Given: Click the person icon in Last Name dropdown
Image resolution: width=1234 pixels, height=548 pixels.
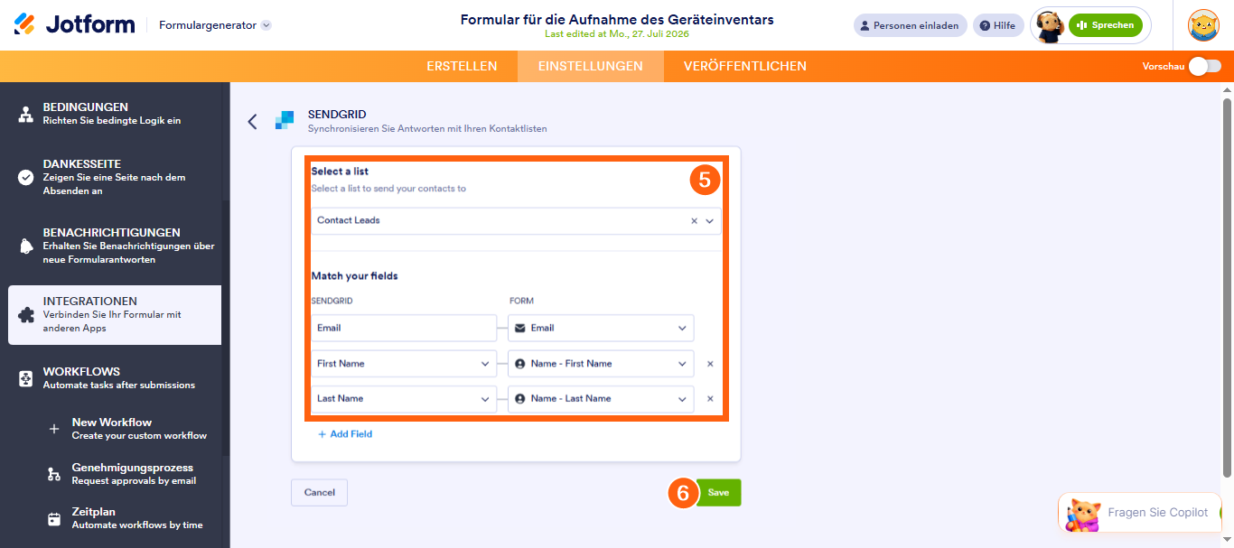Looking at the screenshot, I should click(x=519, y=398).
